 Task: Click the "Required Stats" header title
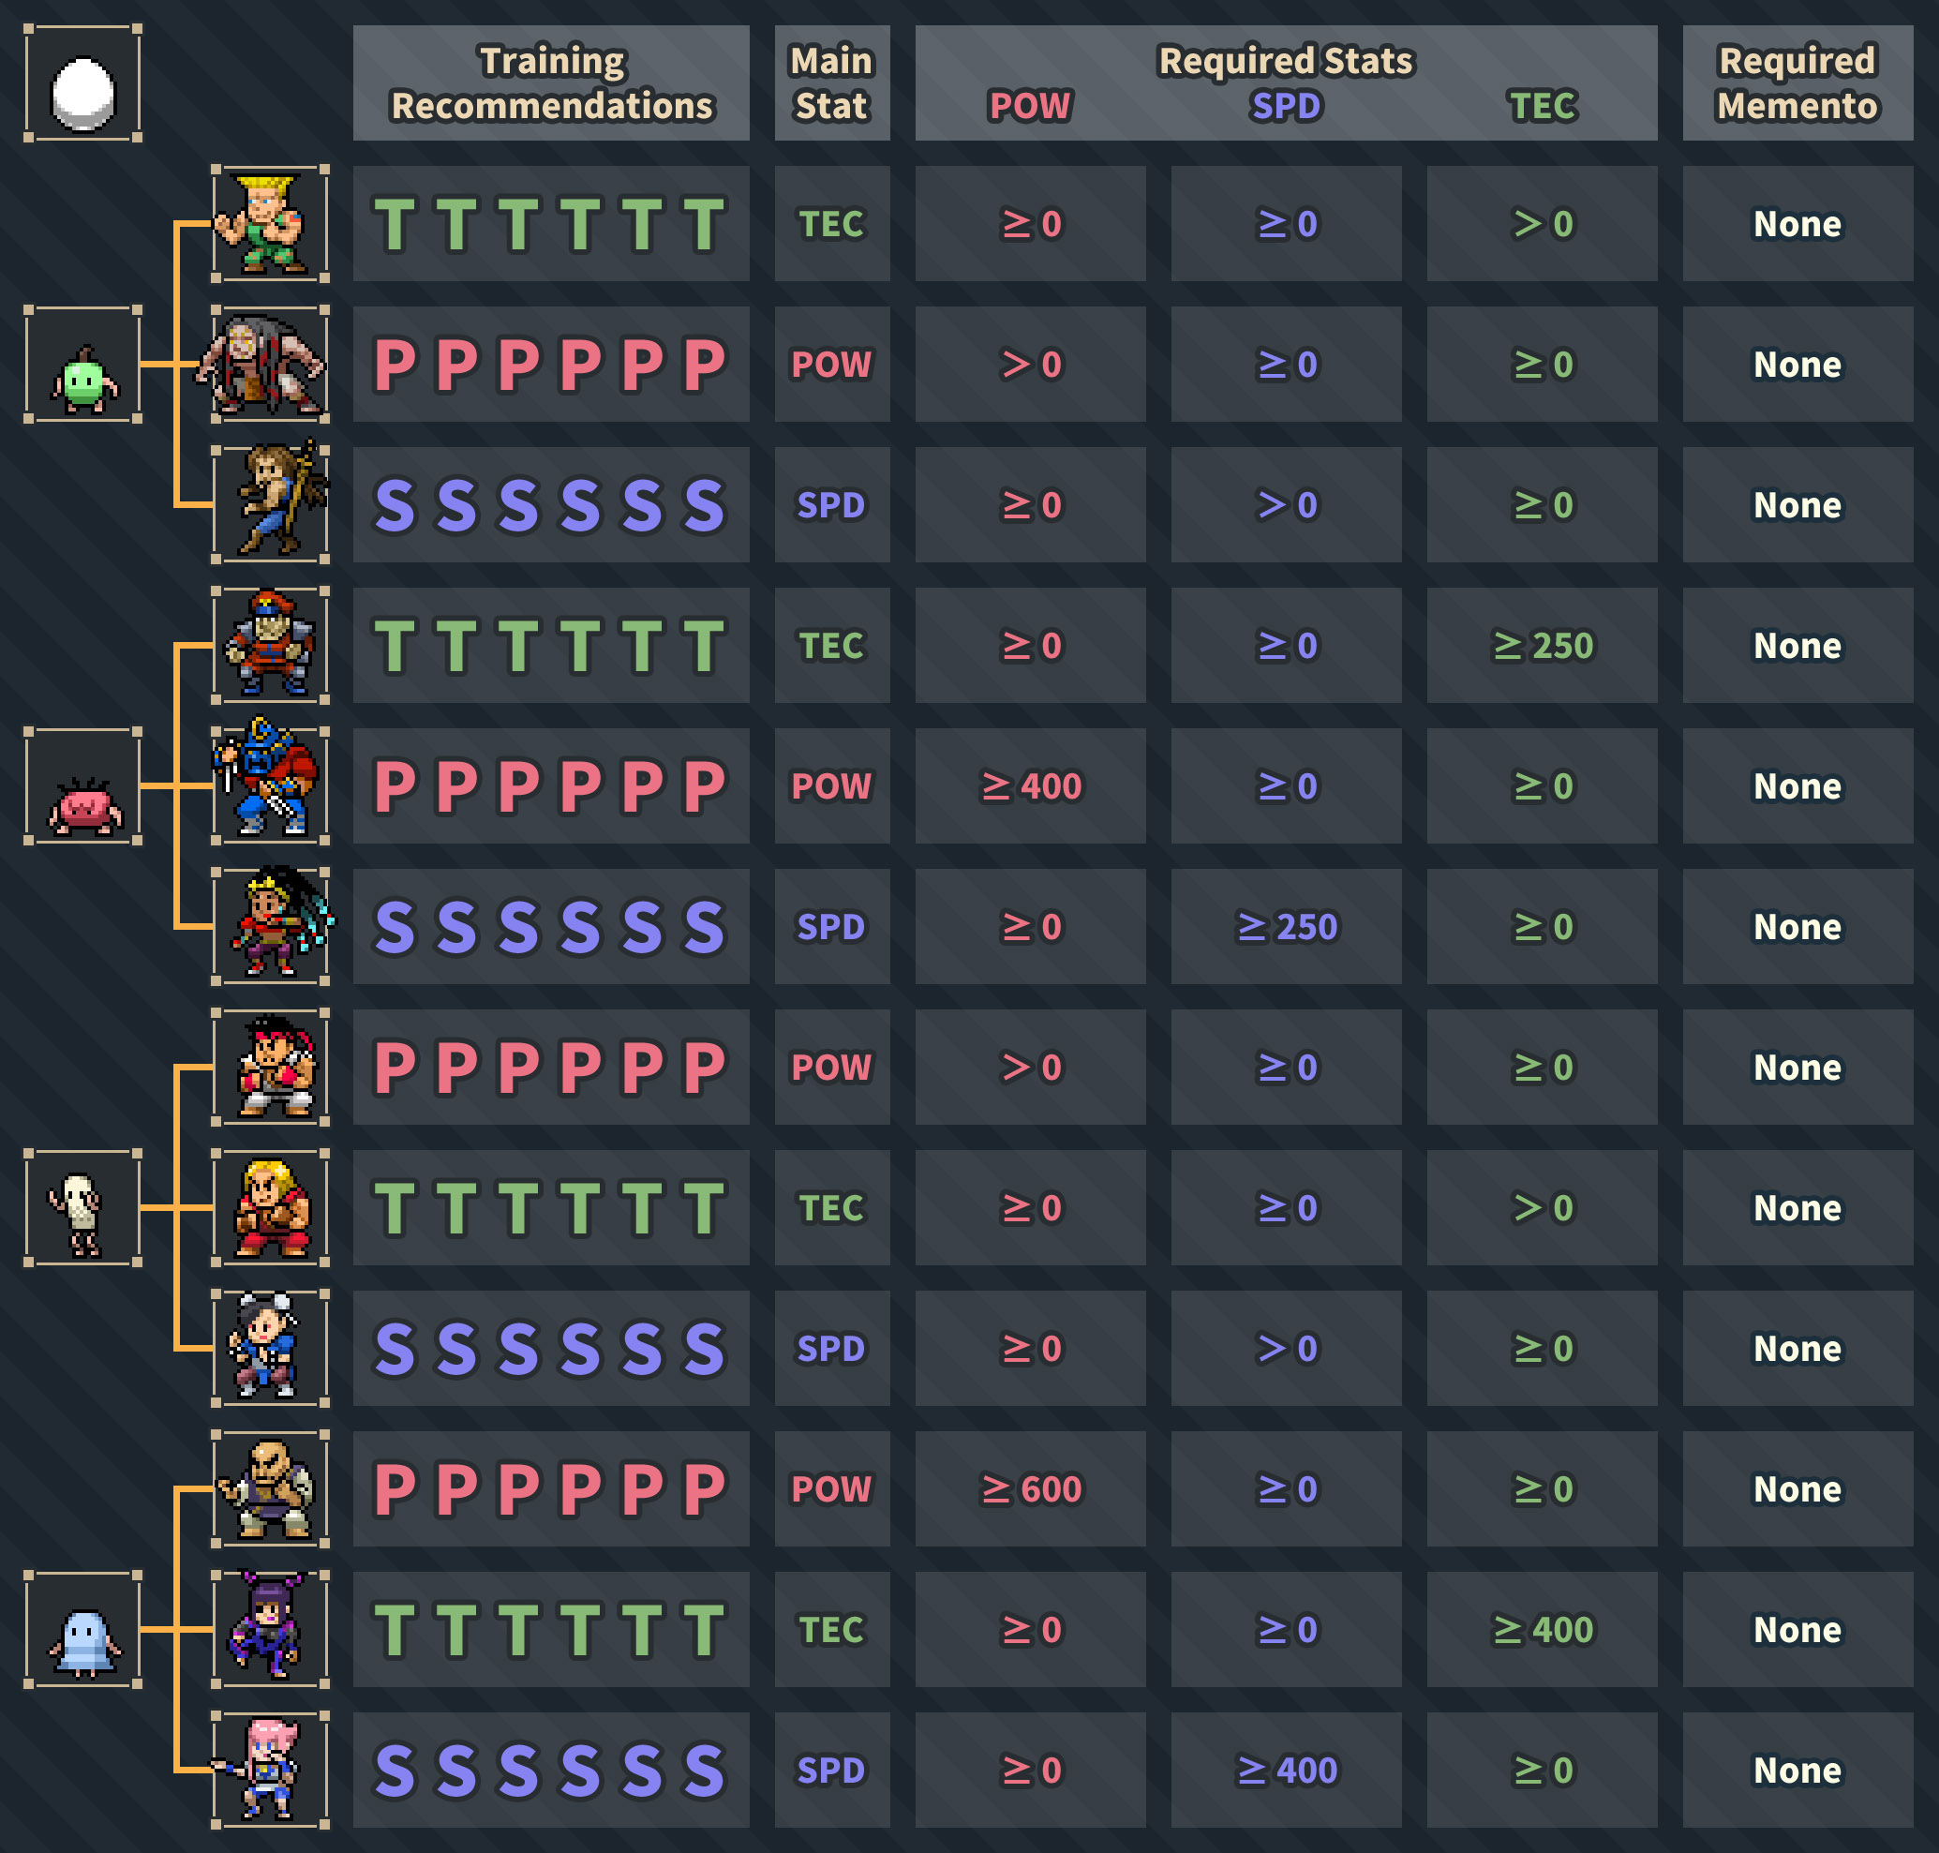(x=1286, y=61)
